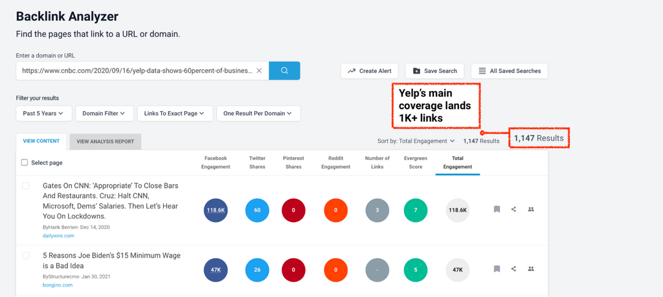The width and height of the screenshot is (663, 297).
Task: Open the Sort by Total Engagement dropdown
Action: click(416, 141)
